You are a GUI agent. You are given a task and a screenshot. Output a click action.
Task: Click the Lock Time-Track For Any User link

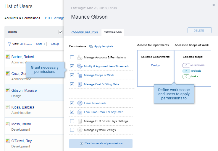click(103, 112)
